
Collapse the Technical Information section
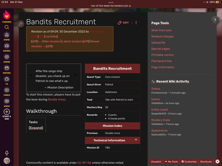click(x=136, y=140)
